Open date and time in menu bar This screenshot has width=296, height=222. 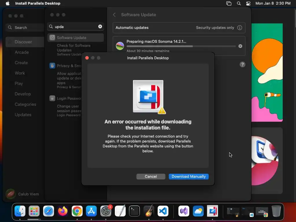point(273,3)
